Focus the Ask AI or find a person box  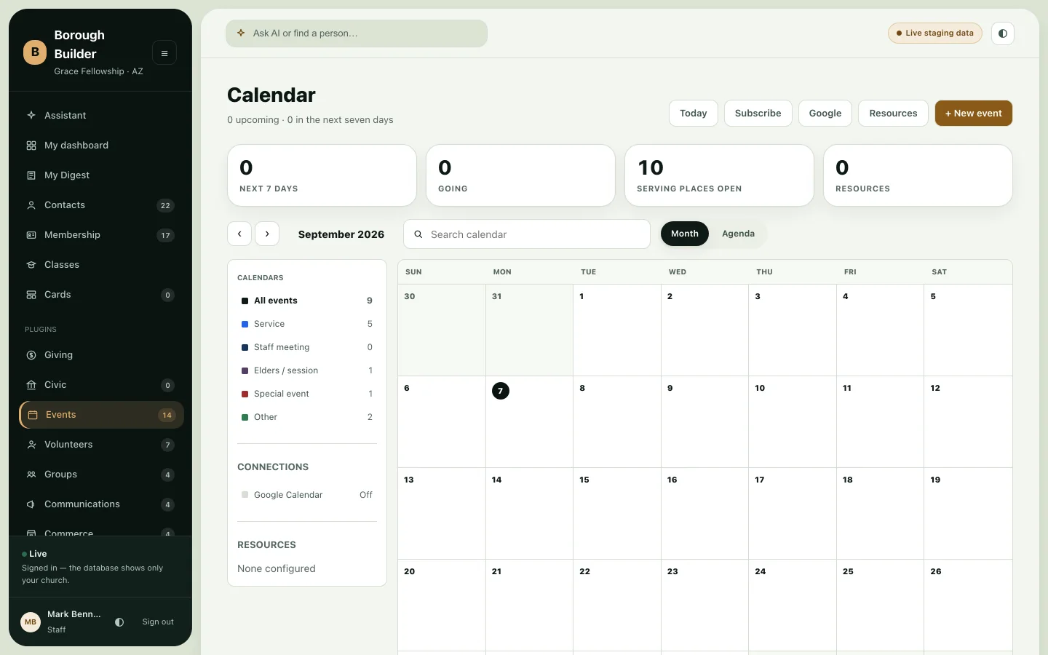coord(357,33)
